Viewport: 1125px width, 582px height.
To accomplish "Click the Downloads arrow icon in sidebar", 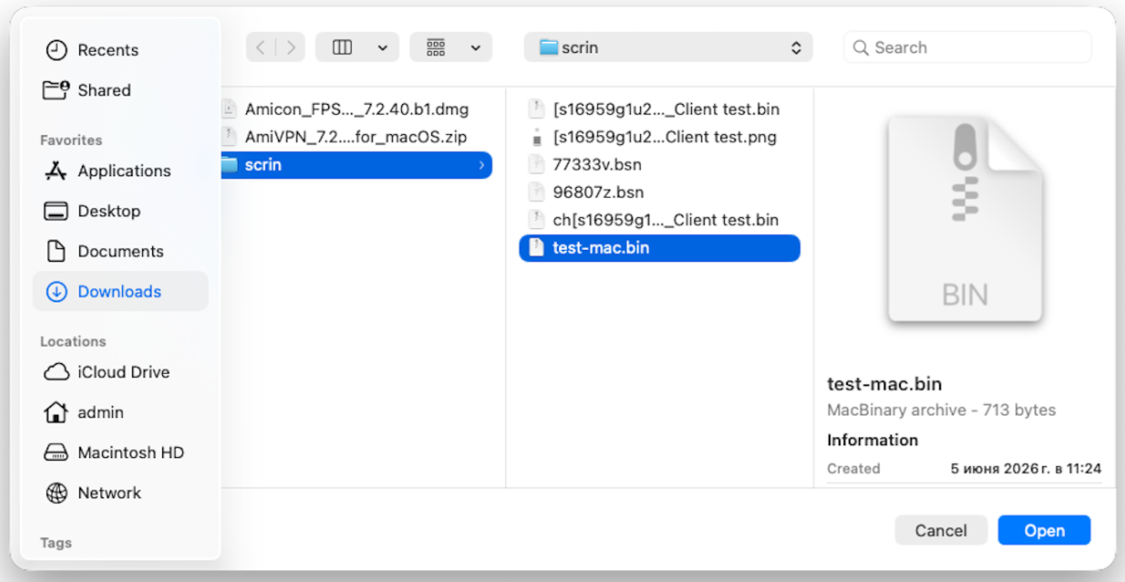I will 57,291.
